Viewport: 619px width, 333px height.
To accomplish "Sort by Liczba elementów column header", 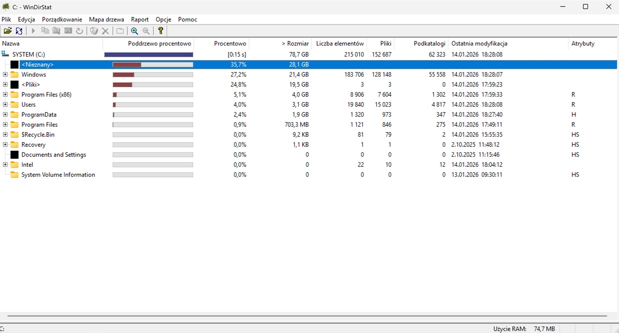I will 339,44.
